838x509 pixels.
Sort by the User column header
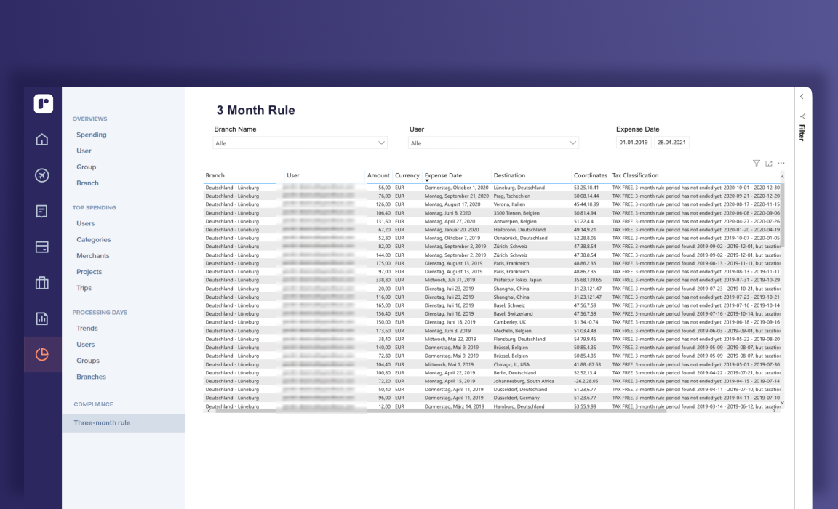(293, 175)
